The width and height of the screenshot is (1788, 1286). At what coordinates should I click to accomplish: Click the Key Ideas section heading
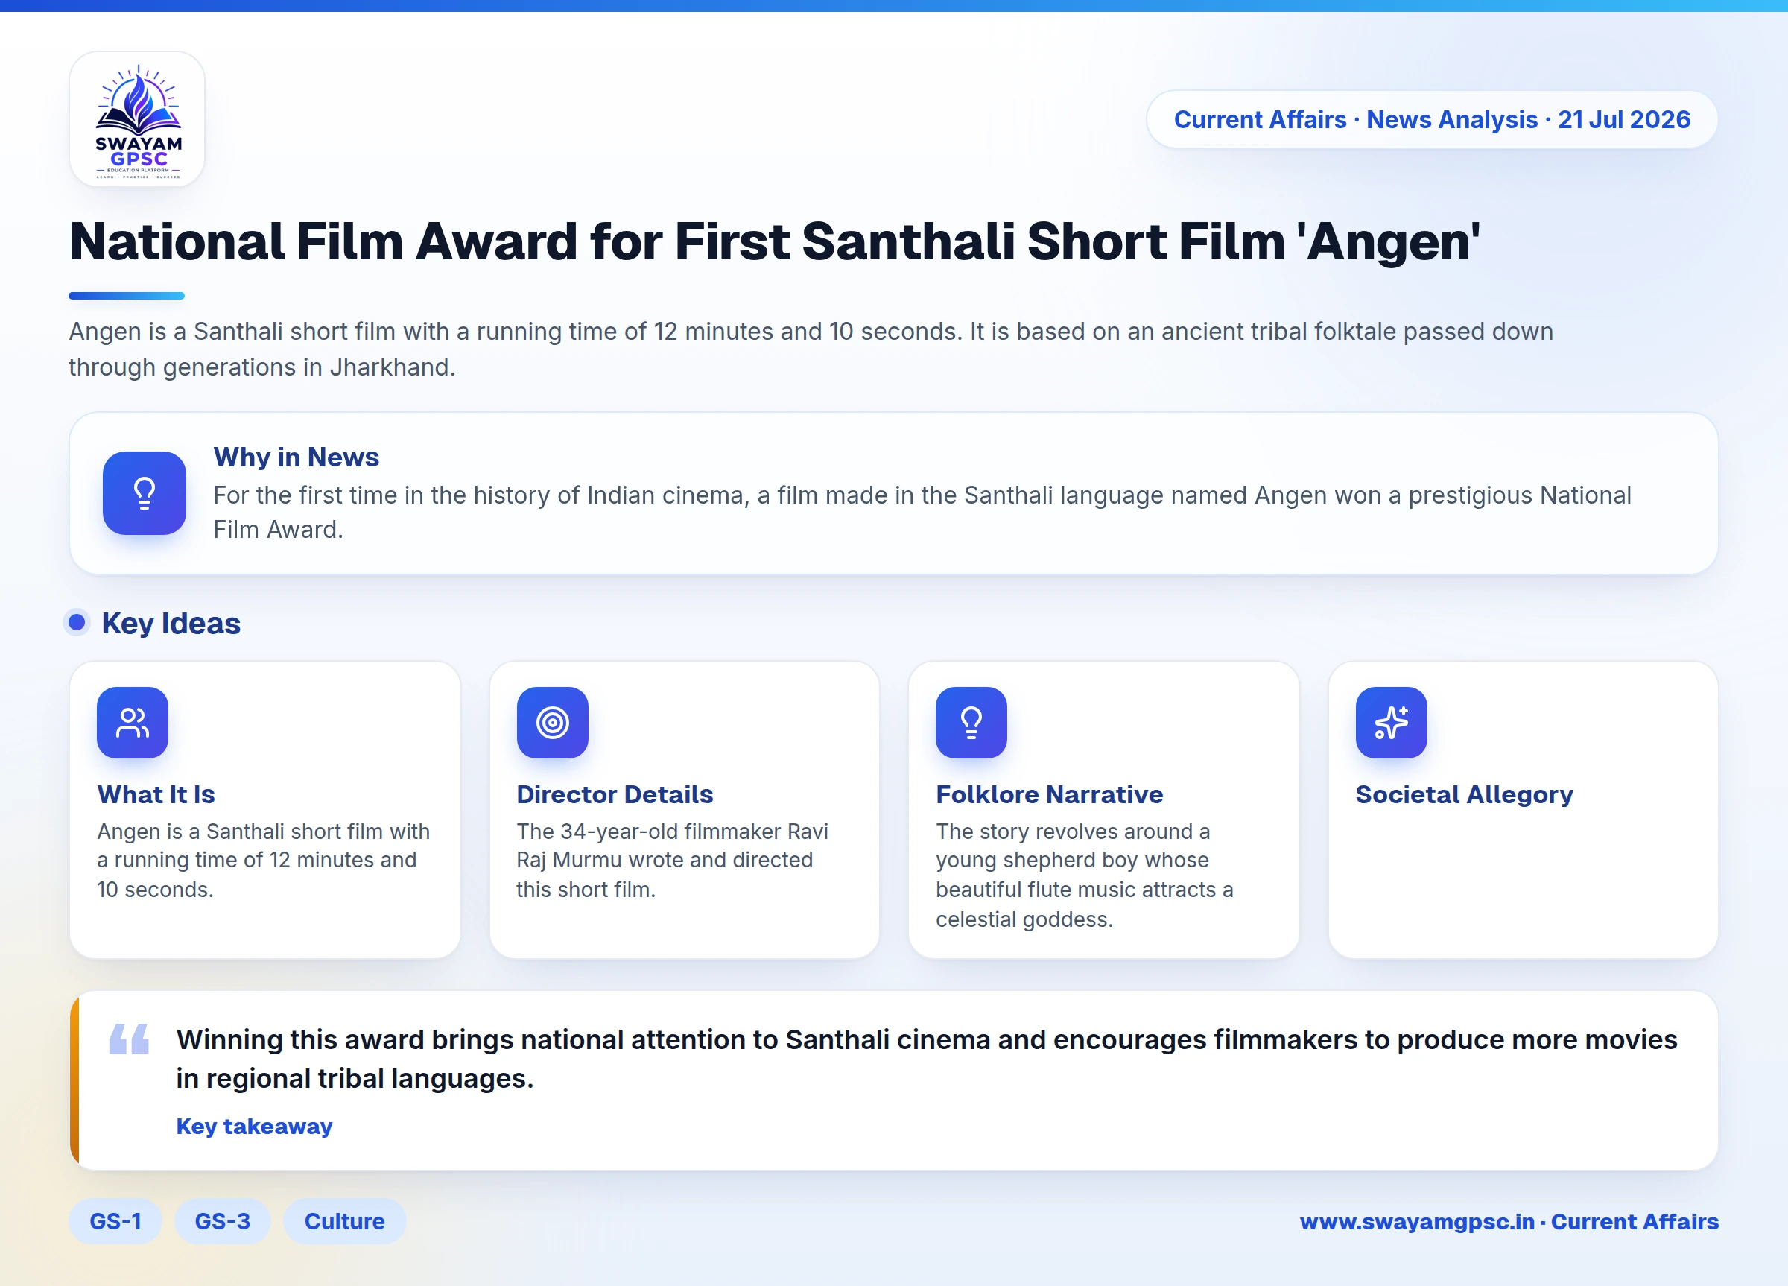pos(171,623)
